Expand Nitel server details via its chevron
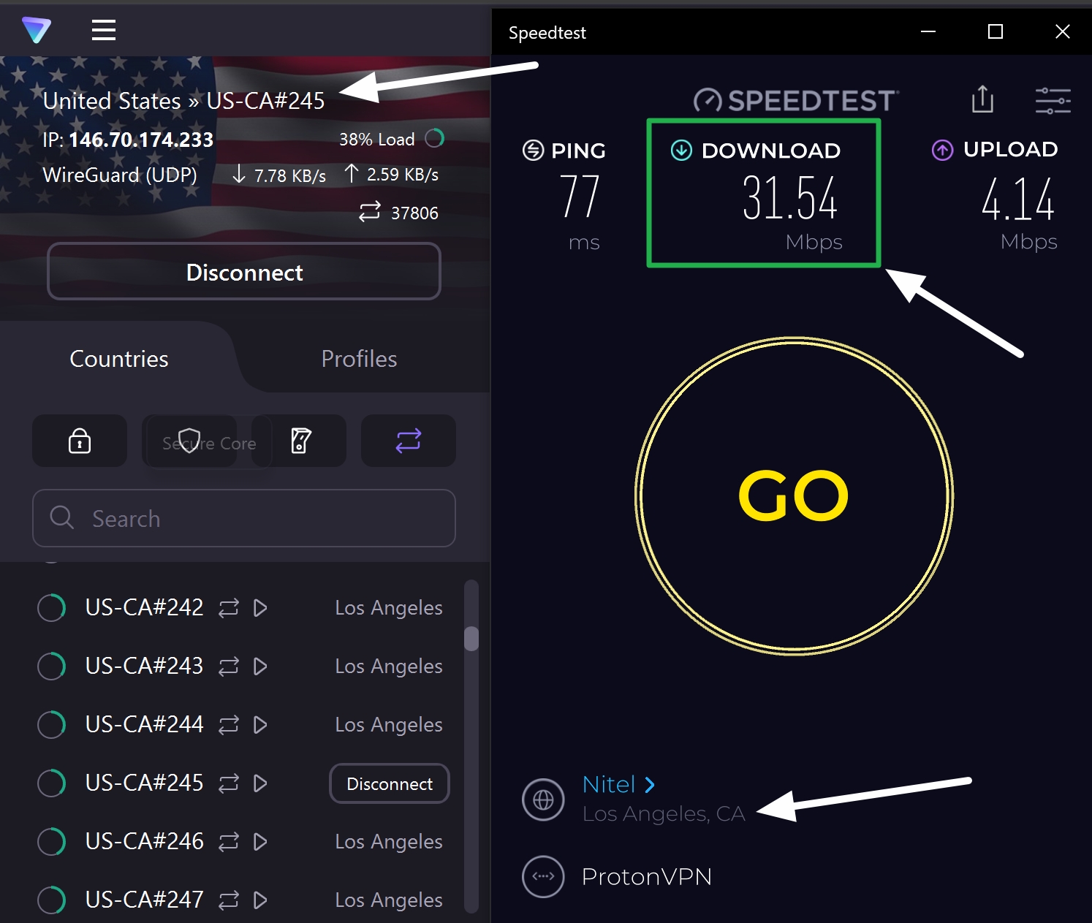 pyautogui.click(x=651, y=783)
